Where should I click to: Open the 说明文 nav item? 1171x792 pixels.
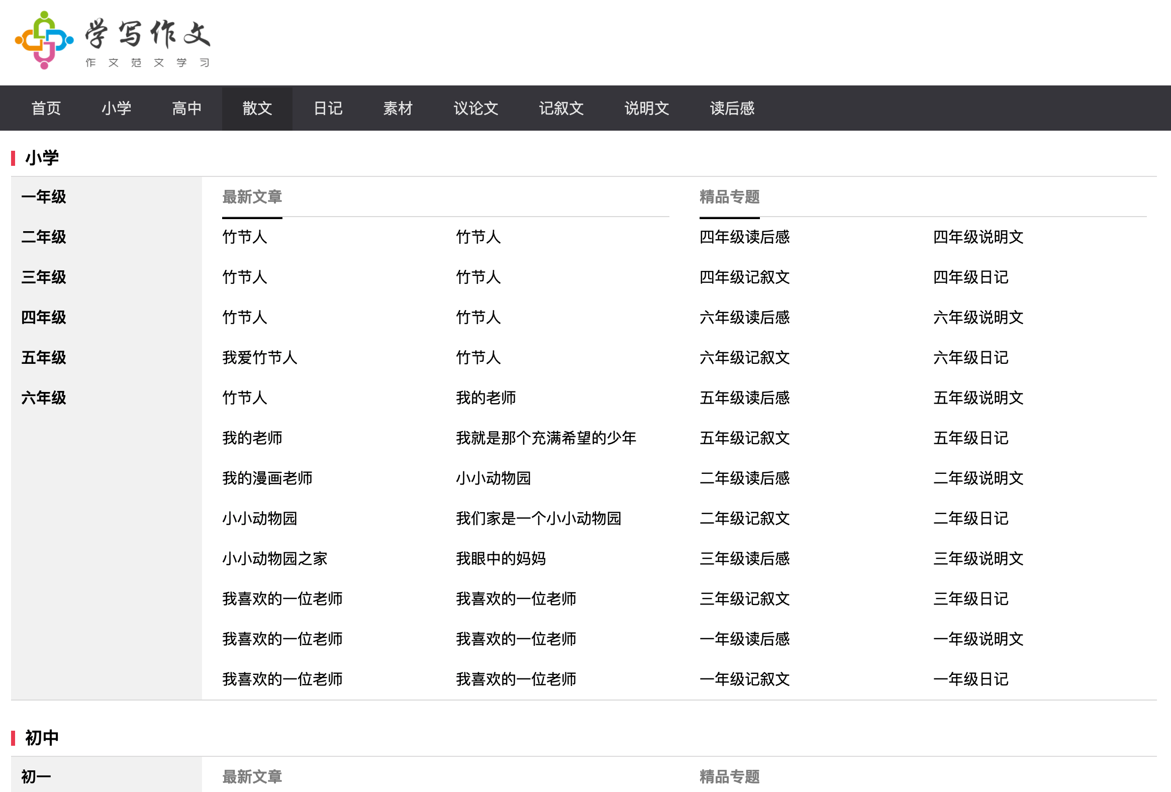point(647,109)
